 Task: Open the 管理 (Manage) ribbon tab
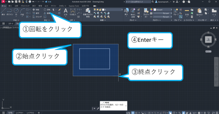click(x=40, y=6)
